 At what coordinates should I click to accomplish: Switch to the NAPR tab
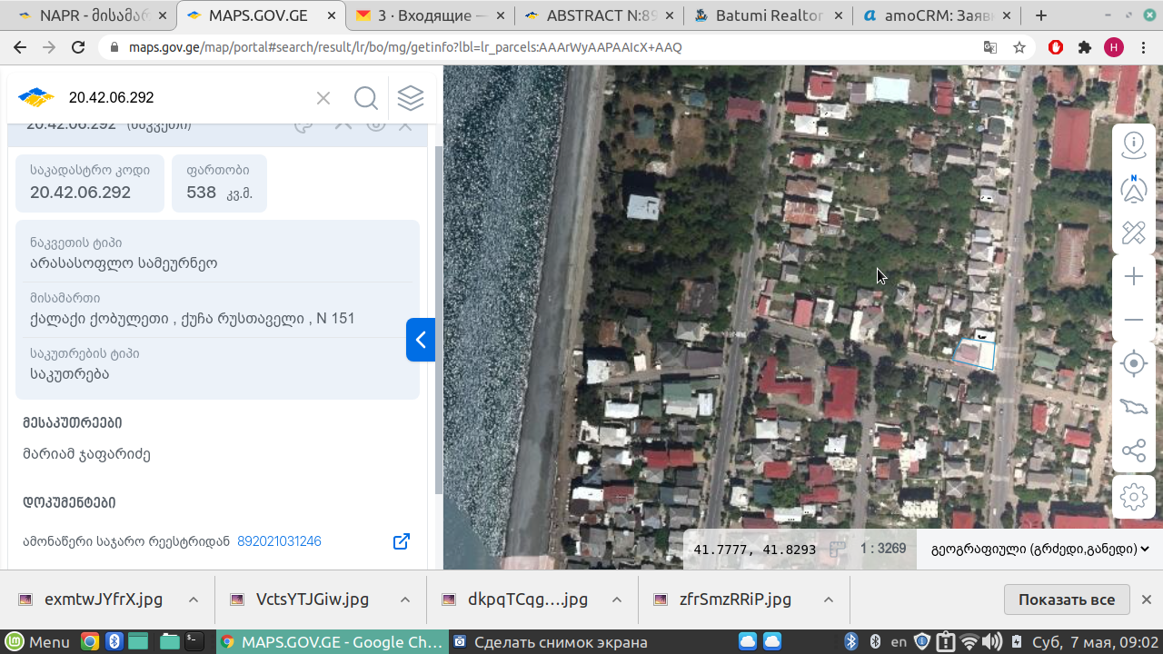88,15
